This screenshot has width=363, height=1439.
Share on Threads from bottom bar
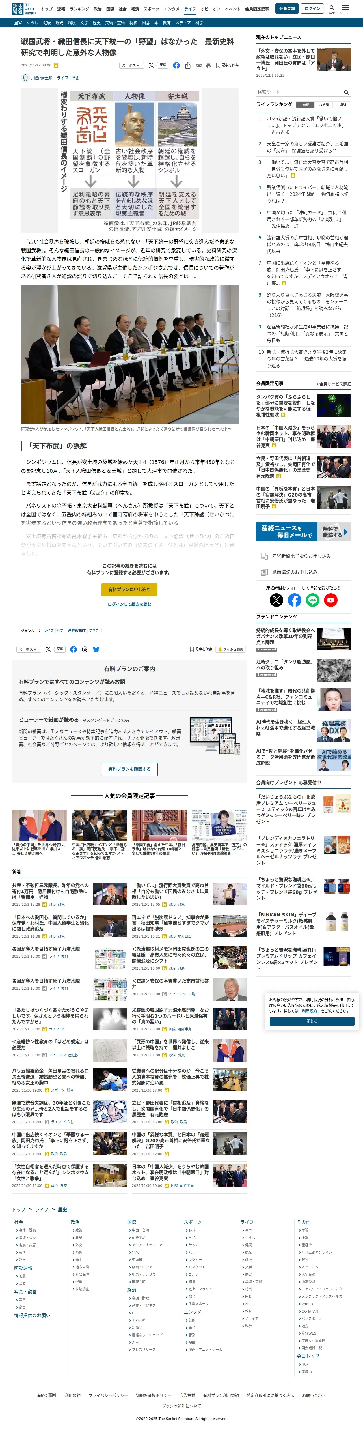pos(85,649)
